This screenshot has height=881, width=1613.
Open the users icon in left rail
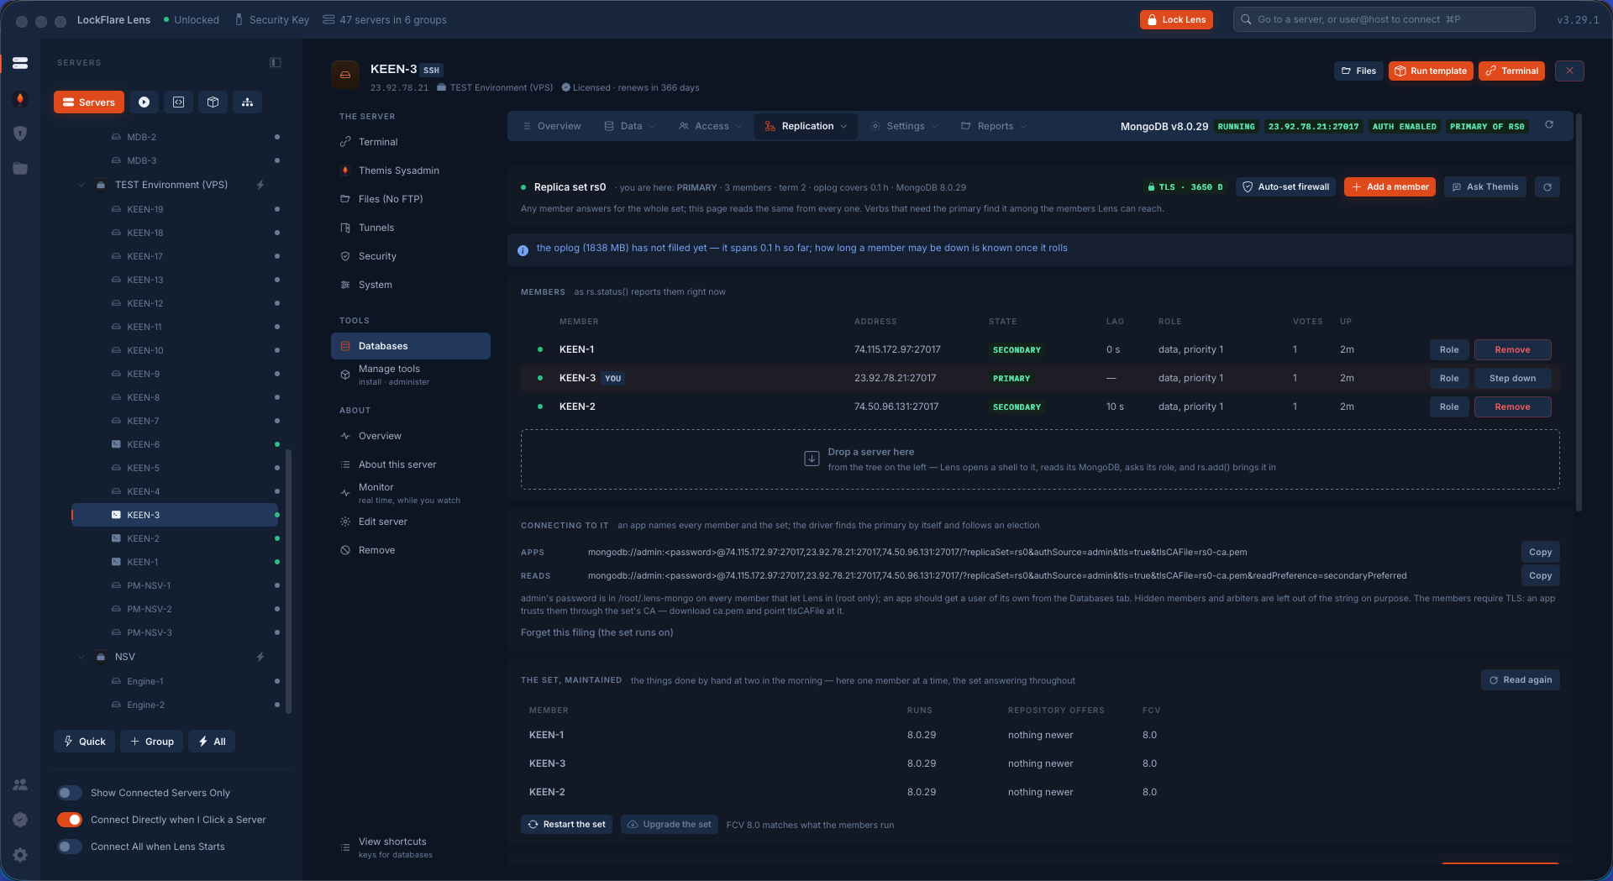[x=20, y=784]
